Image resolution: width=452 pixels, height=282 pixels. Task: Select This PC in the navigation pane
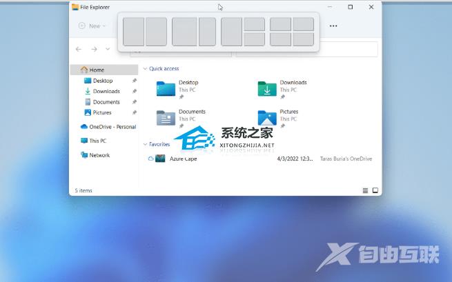pyautogui.click(x=97, y=141)
